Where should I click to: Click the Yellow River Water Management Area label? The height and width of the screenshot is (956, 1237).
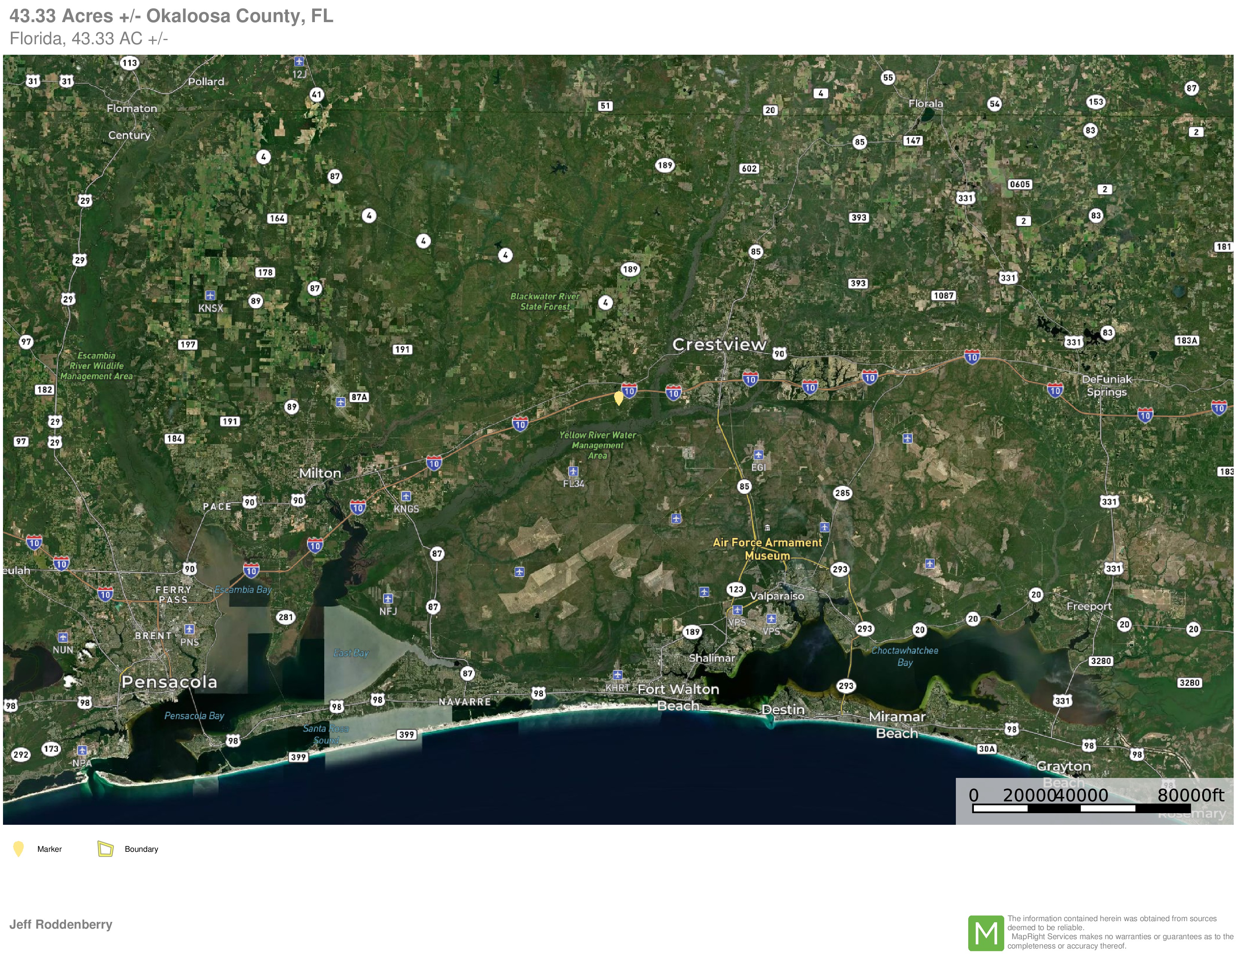coord(598,445)
